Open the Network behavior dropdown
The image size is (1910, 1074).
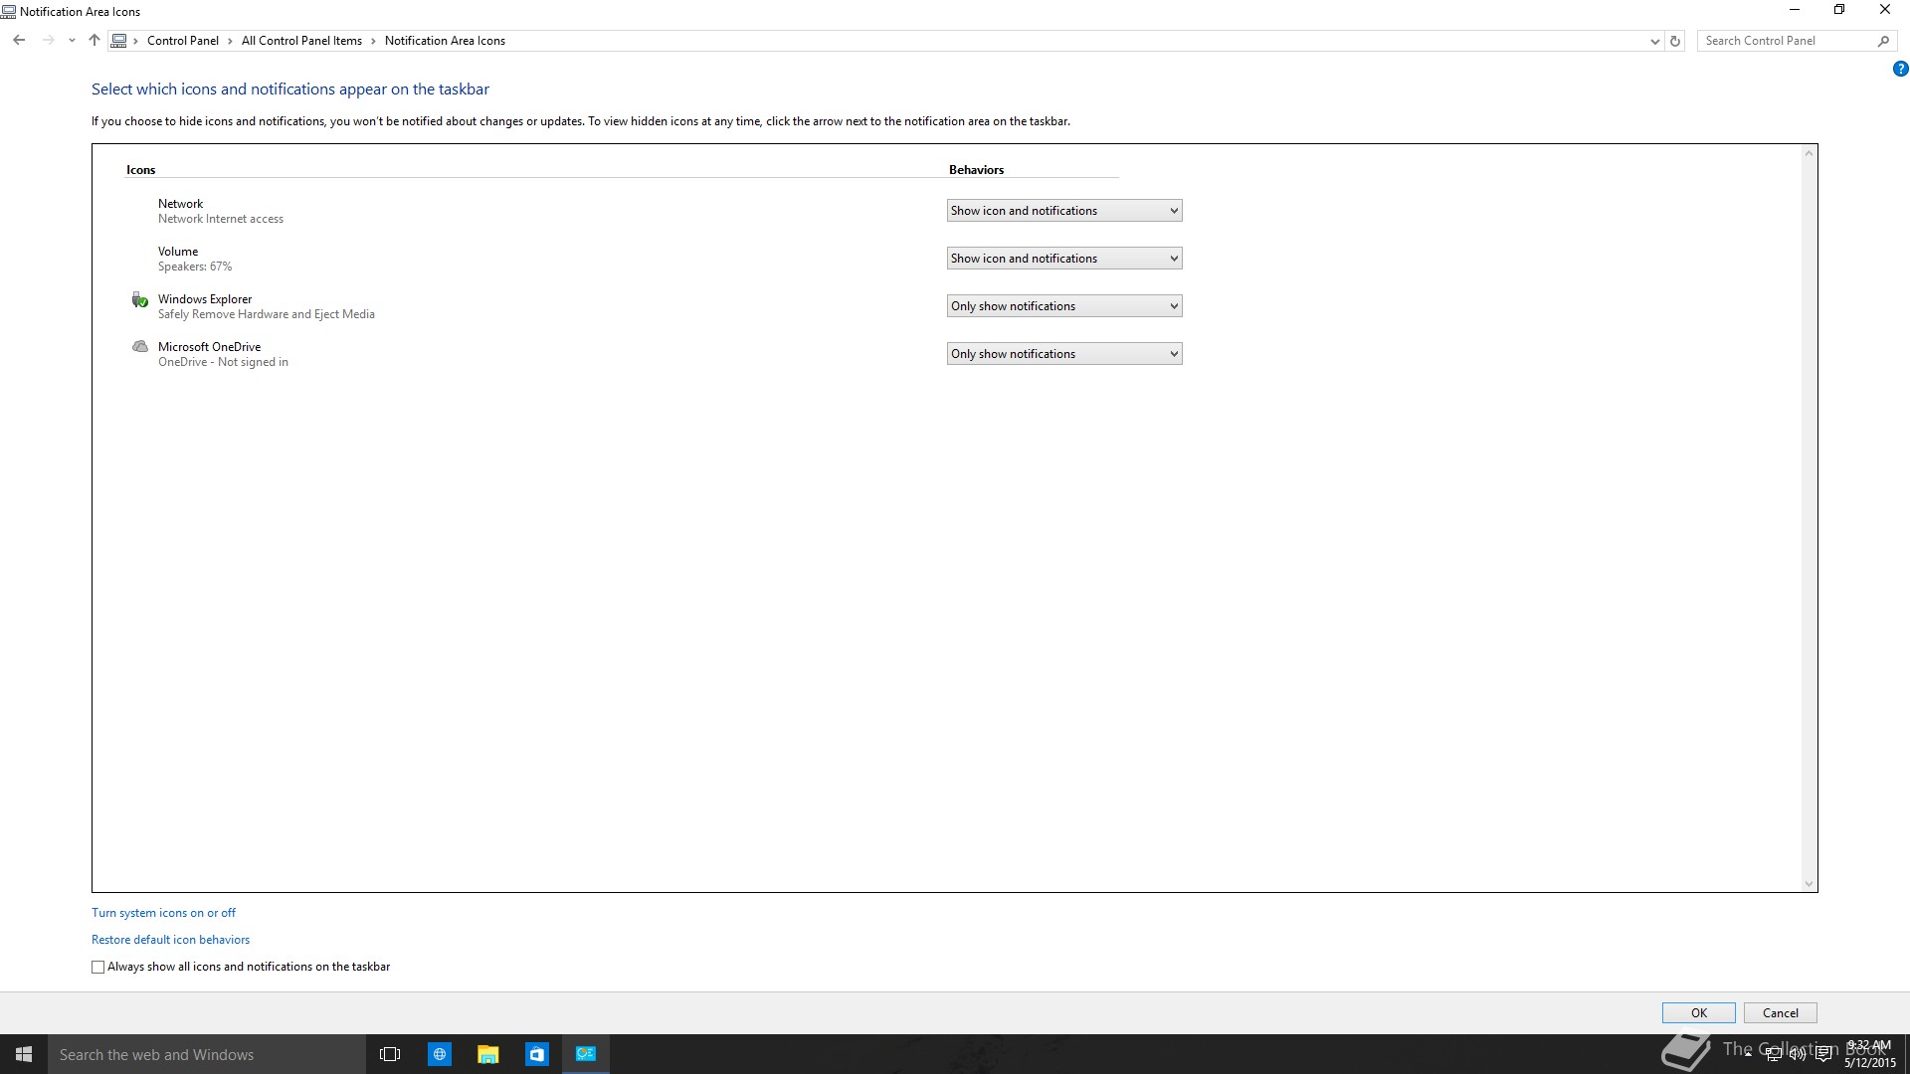pos(1064,211)
